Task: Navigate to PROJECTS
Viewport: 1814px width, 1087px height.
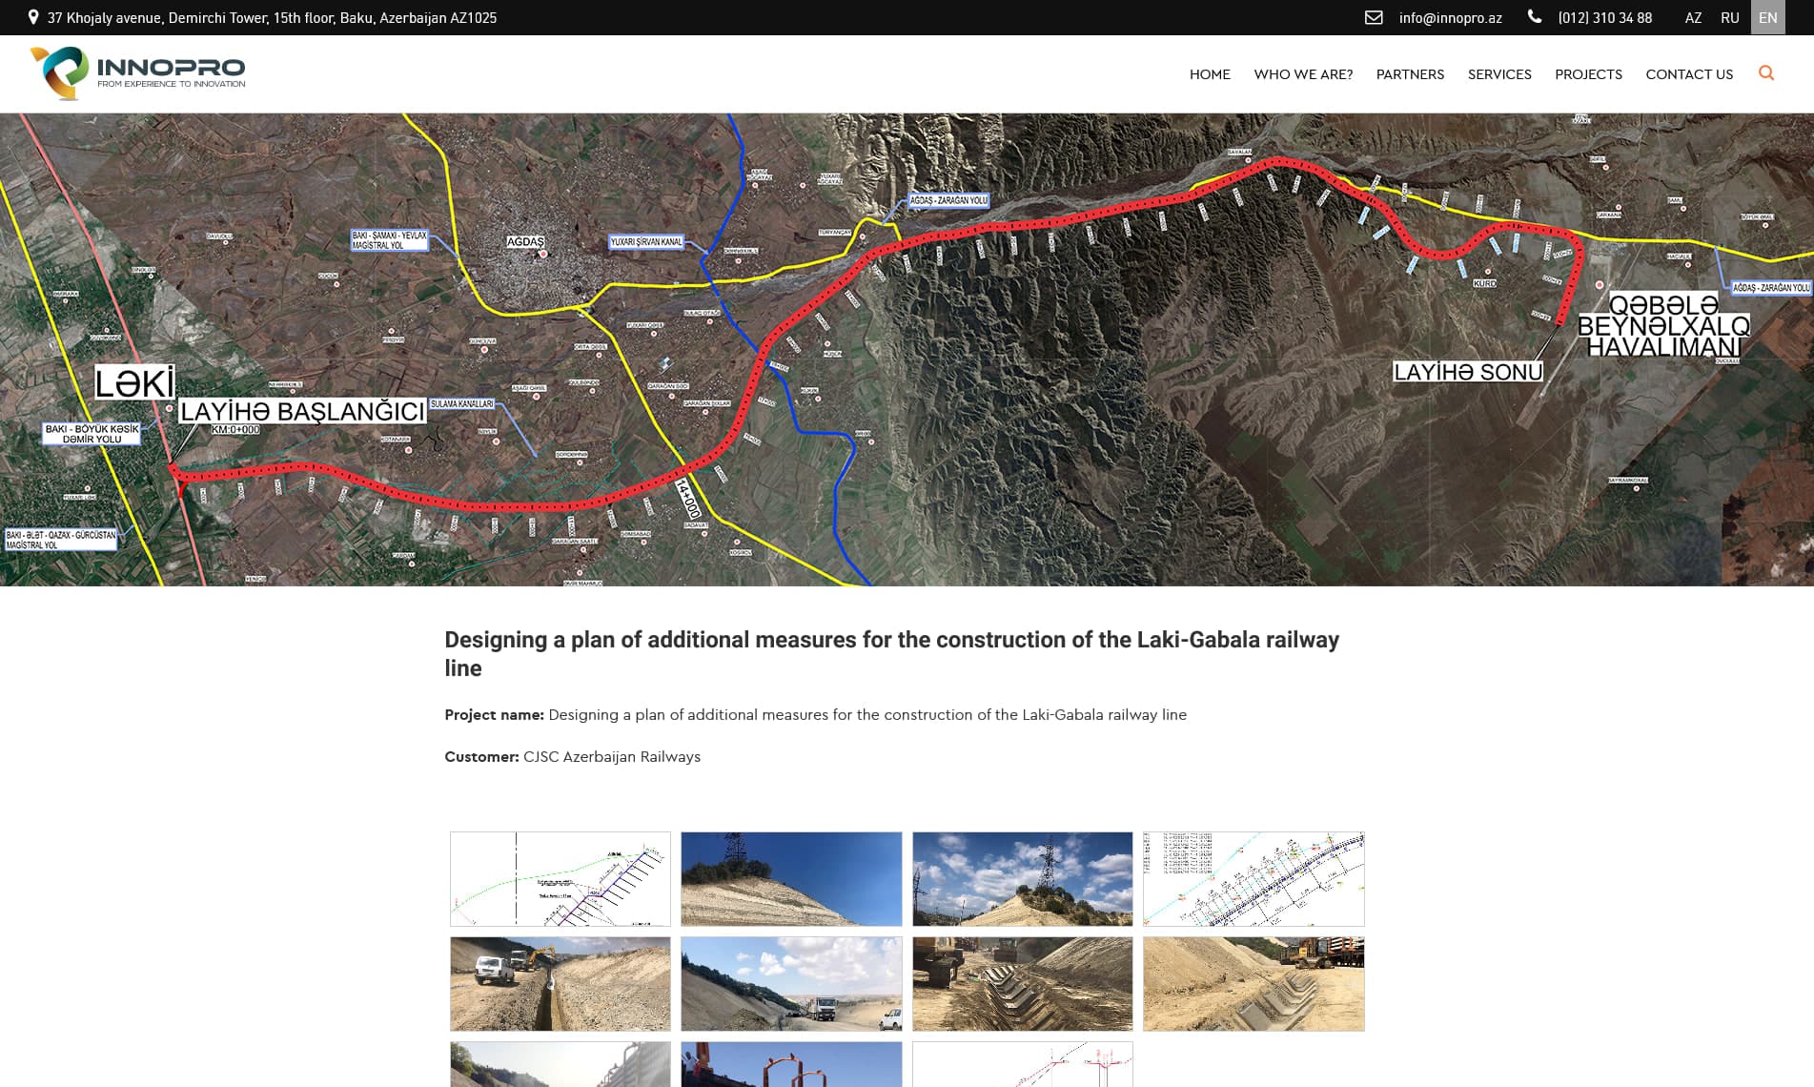Action: [x=1588, y=74]
